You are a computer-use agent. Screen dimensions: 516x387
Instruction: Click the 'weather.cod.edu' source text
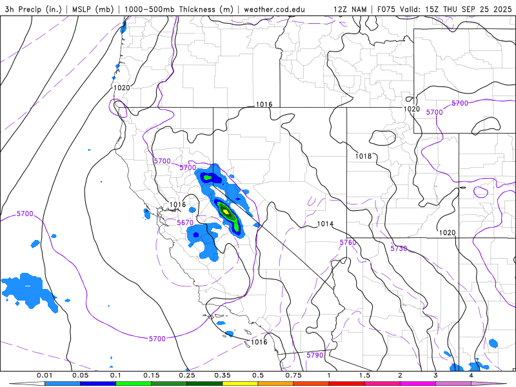[x=274, y=9]
